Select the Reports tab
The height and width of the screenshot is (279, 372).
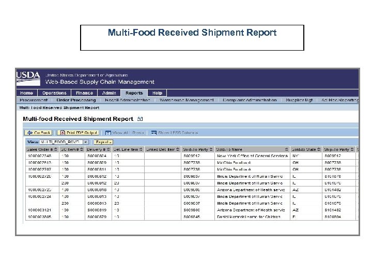(134, 93)
